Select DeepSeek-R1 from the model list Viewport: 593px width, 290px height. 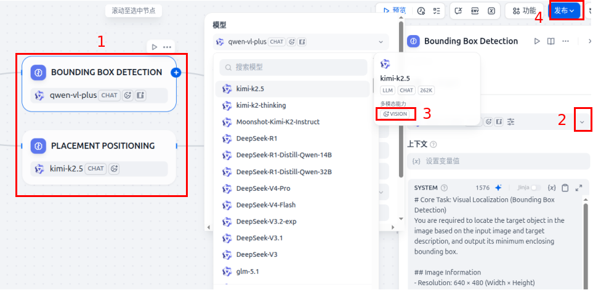292,139
